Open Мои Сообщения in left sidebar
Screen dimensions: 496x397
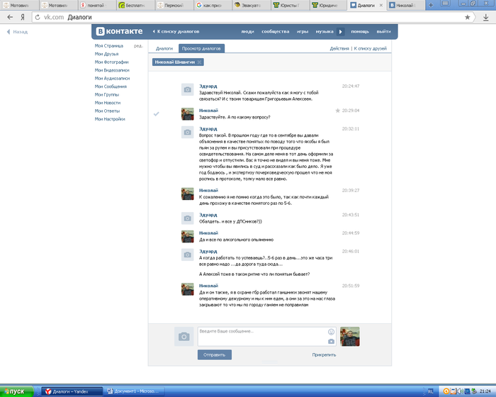pos(111,86)
